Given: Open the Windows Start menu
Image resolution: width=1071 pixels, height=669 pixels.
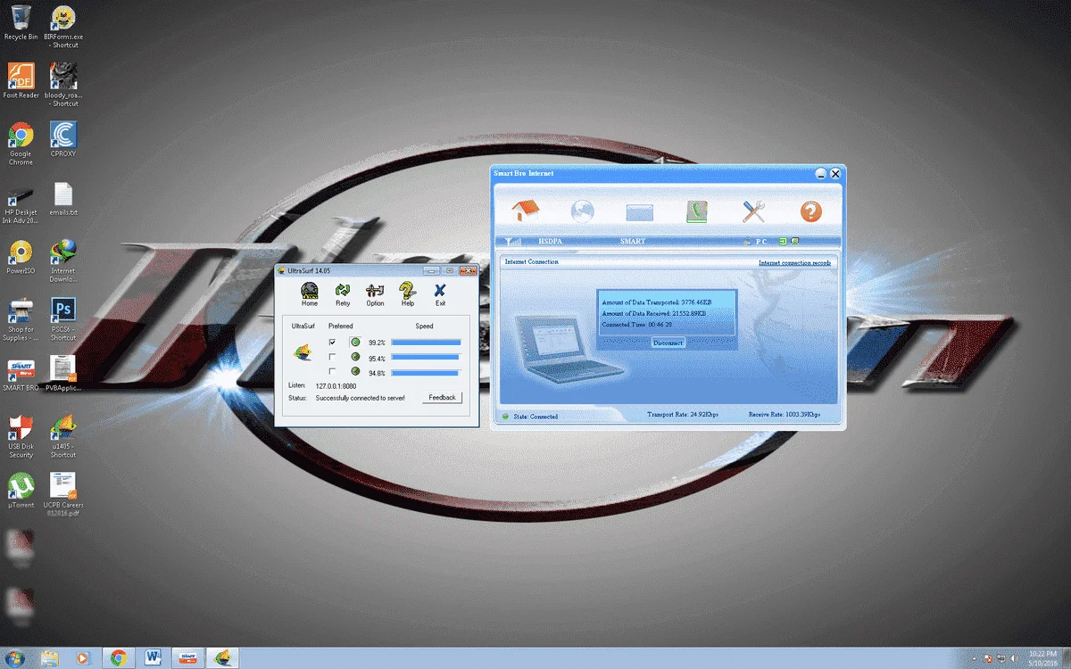Looking at the screenshot, I should point(15,658).
